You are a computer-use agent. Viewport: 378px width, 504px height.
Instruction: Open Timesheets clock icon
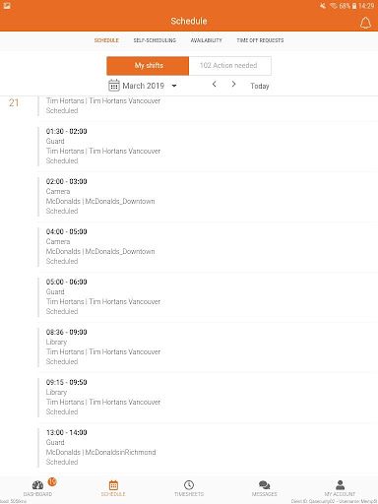[x=189, y=484]
